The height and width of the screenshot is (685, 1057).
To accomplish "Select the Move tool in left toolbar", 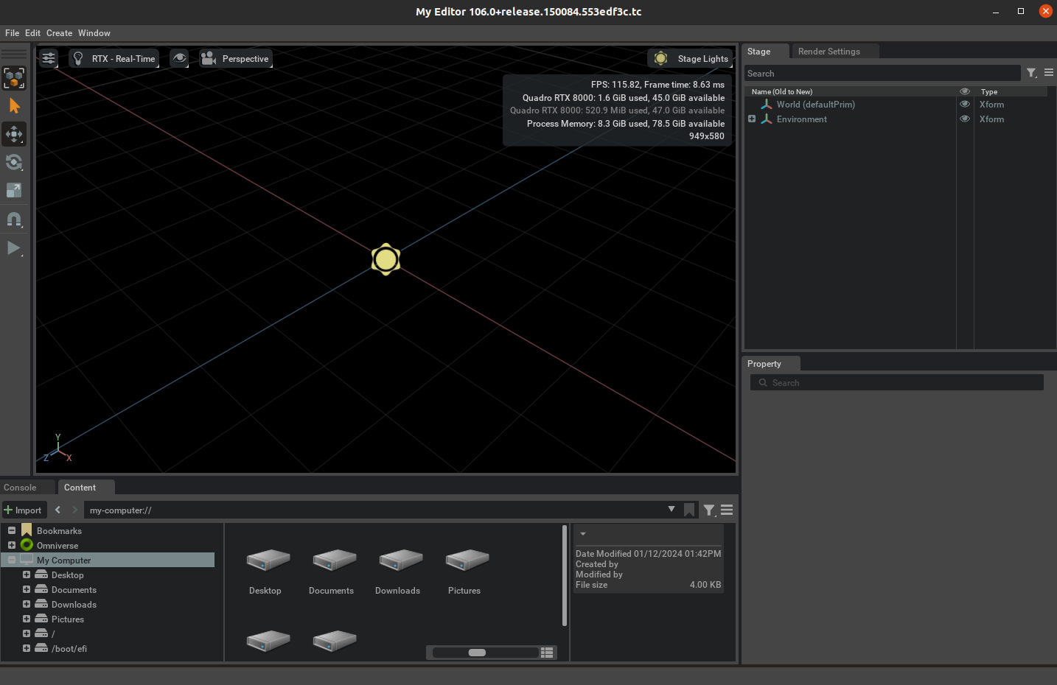I will click(x=14, y=134).
